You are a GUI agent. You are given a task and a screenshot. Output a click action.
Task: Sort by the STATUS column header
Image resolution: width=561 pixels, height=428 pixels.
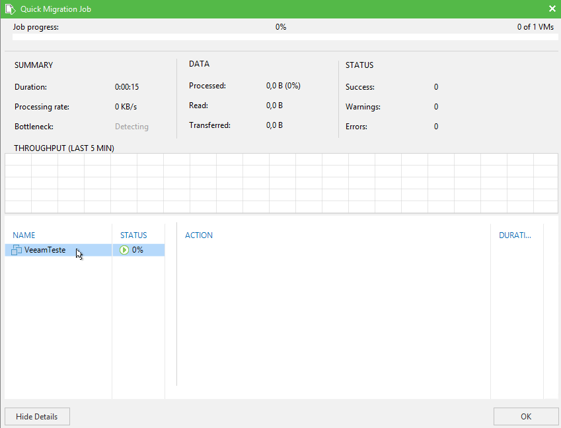point(133,235)
